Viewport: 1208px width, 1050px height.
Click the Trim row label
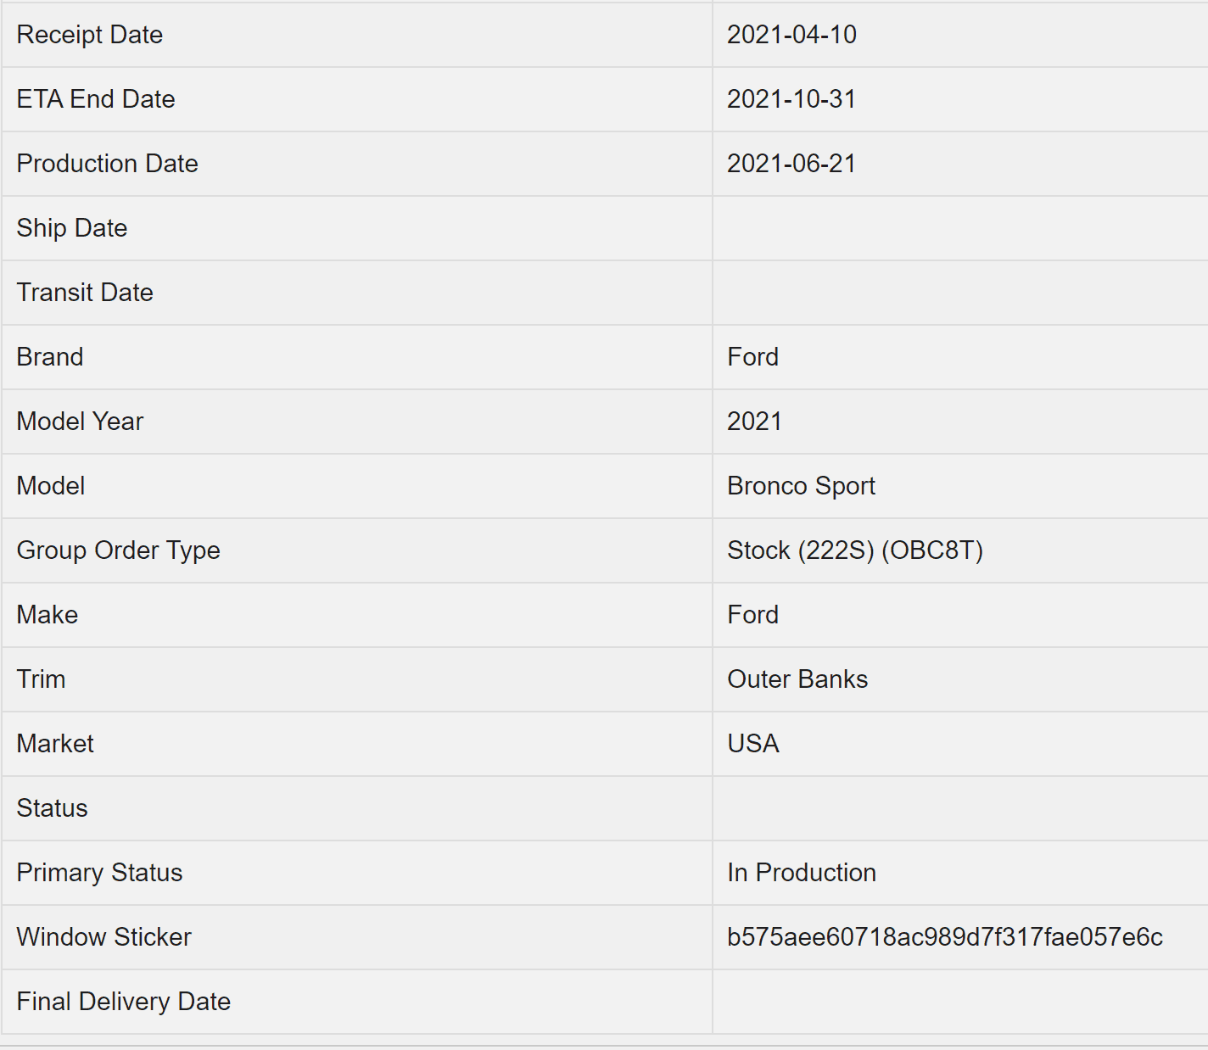tap(41, 679)
